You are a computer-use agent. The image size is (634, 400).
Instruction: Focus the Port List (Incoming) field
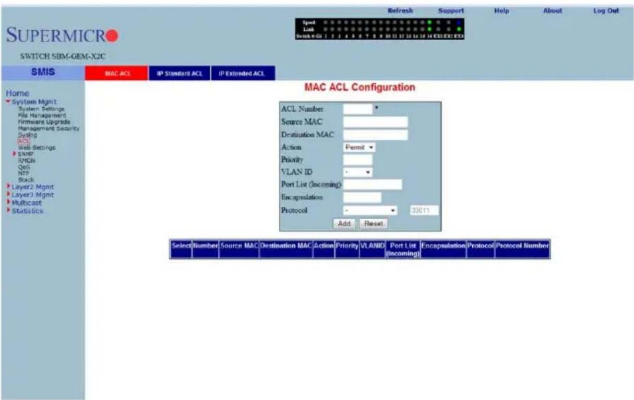point(373,185)
